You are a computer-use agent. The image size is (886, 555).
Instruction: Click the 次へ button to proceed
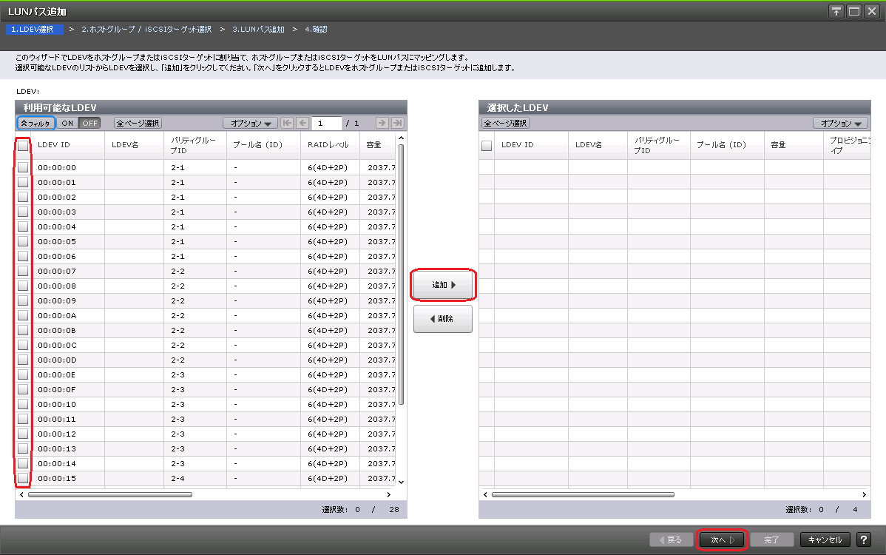point(722,540)
